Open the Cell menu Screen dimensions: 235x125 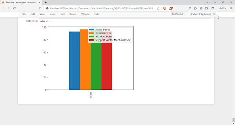[63, 14]
